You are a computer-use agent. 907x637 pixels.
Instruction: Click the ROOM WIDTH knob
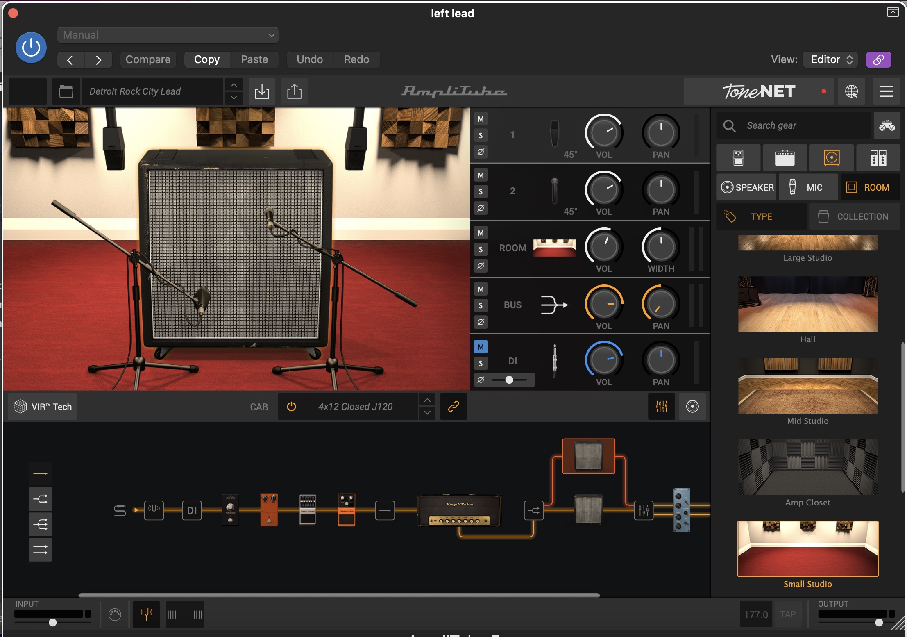click(661, 247)
